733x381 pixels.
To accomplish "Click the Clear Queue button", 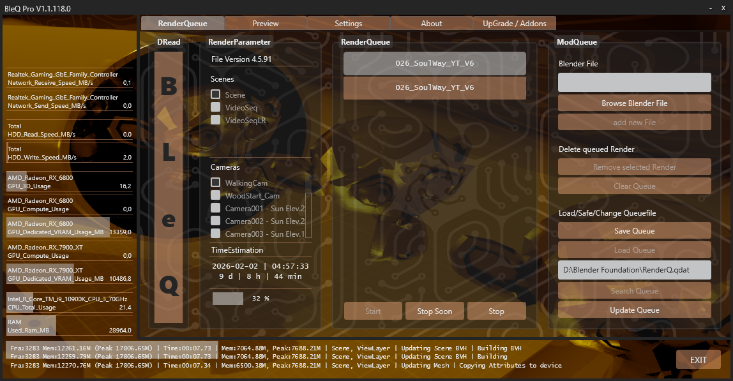I will tap(635, 186).
